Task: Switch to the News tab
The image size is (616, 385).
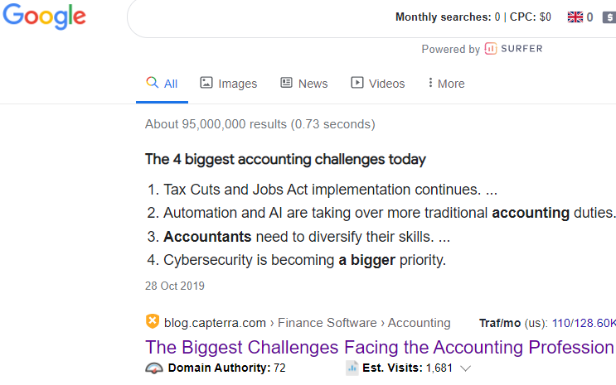Action: click(x=304, y=84)
